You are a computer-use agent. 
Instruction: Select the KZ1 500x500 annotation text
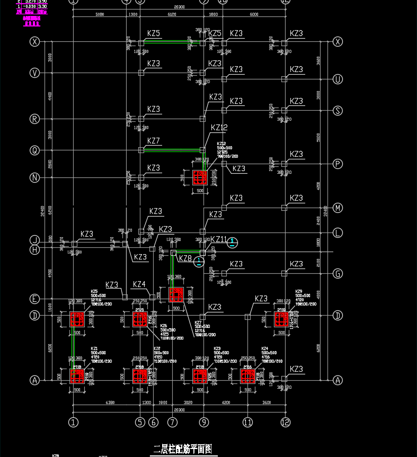point(101,355)
